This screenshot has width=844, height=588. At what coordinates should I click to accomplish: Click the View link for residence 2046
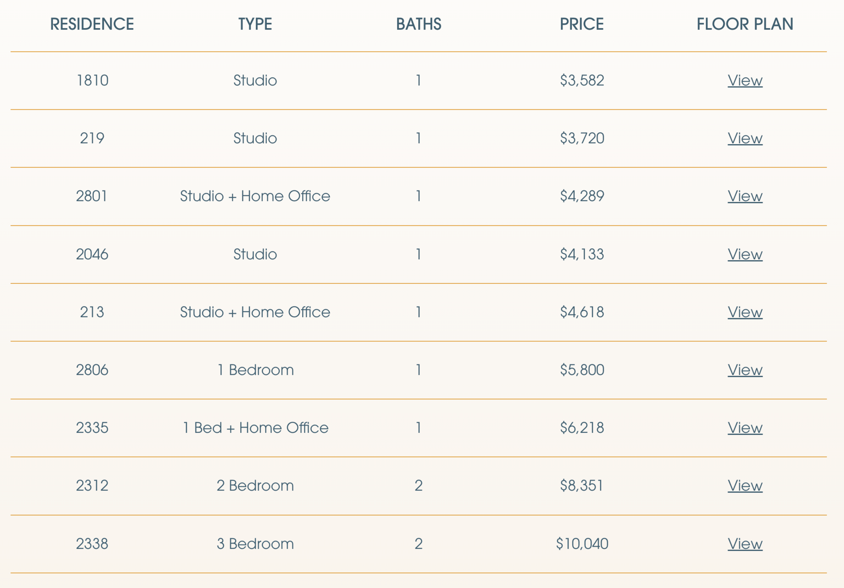click(745, 254)
